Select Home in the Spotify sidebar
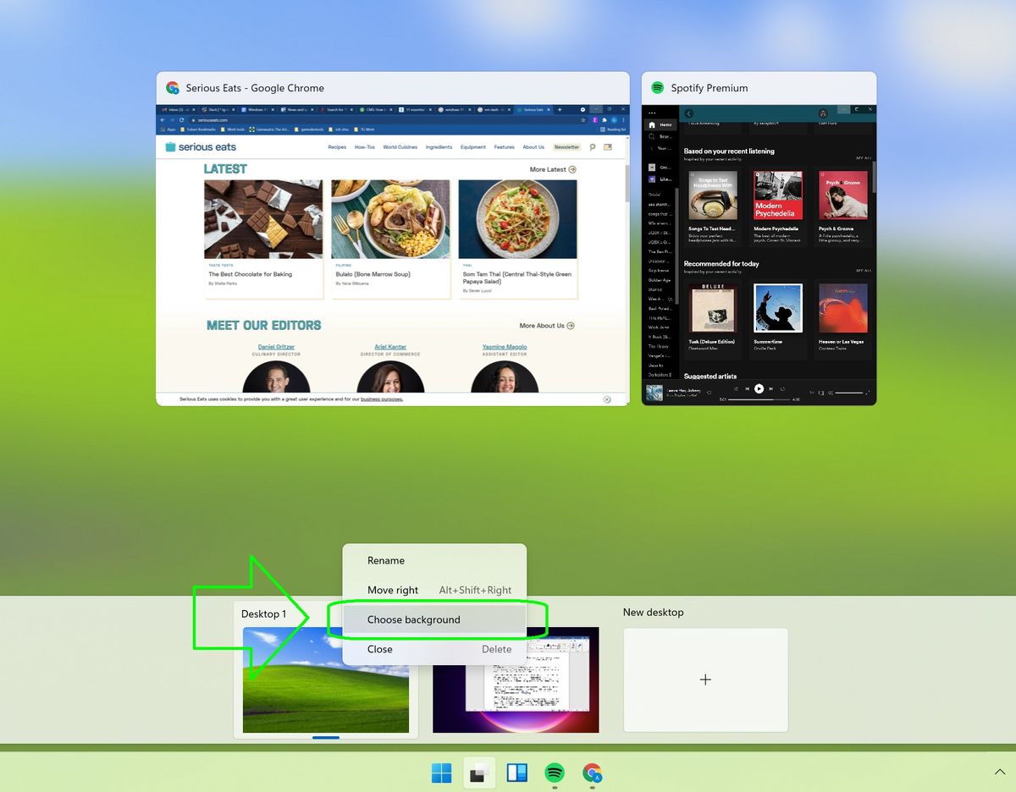This screenshot has width=1016, height=792. [x=662, y=124]
